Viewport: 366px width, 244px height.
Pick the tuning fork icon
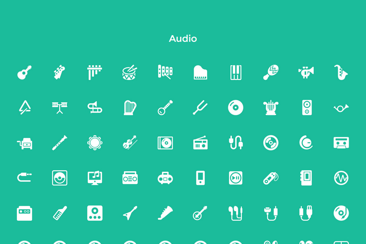(200, 107)
